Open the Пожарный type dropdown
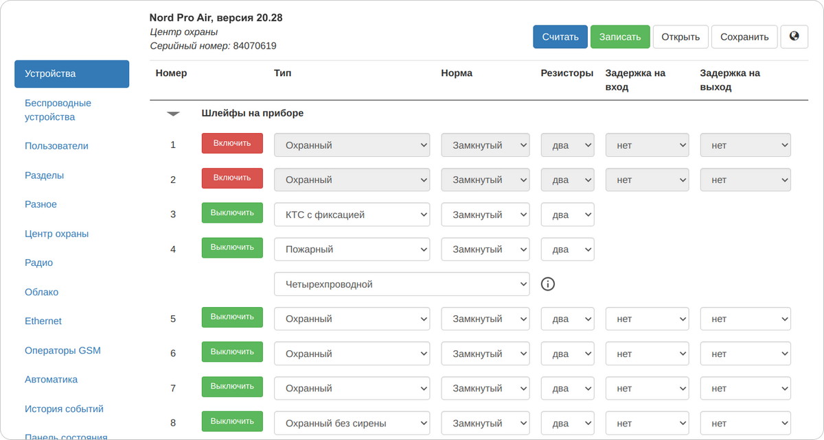Screen dimensions: 824x440 [x=352, y=249]
